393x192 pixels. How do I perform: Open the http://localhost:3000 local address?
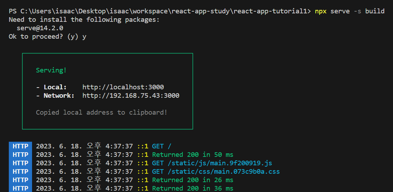tap(123, 87)
